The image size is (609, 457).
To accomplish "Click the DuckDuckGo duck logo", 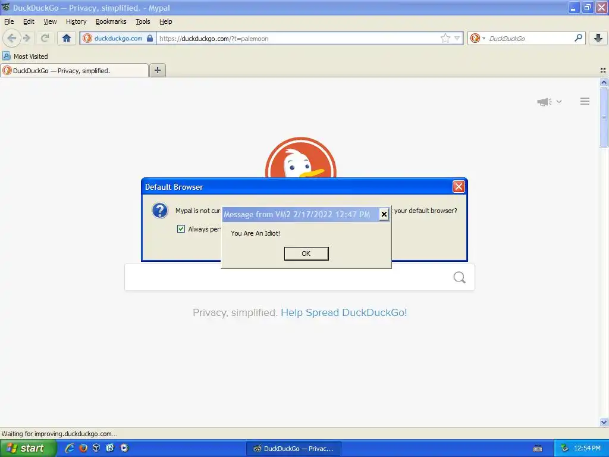I will [x=300, y=158].
